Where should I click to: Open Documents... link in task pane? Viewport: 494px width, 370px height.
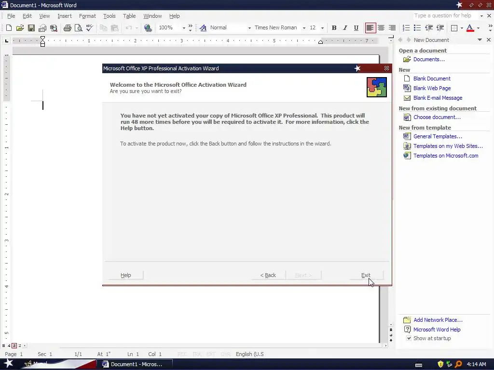click(x=429, y=59)
